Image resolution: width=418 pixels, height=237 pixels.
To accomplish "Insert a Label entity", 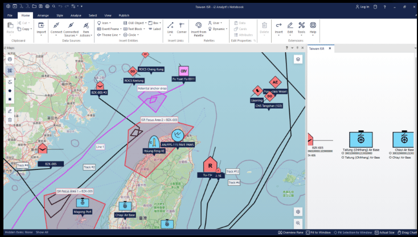I will click(155, 29).
